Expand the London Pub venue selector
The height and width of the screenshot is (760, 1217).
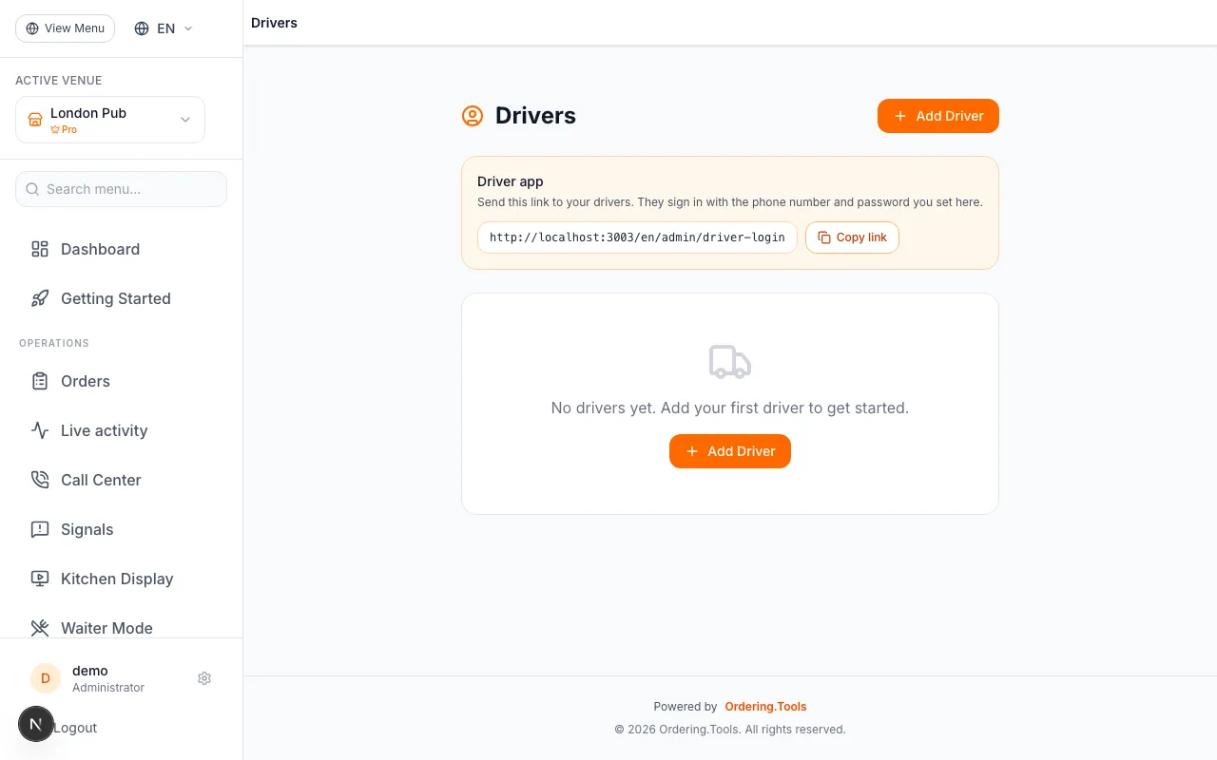tap(110, 120)
